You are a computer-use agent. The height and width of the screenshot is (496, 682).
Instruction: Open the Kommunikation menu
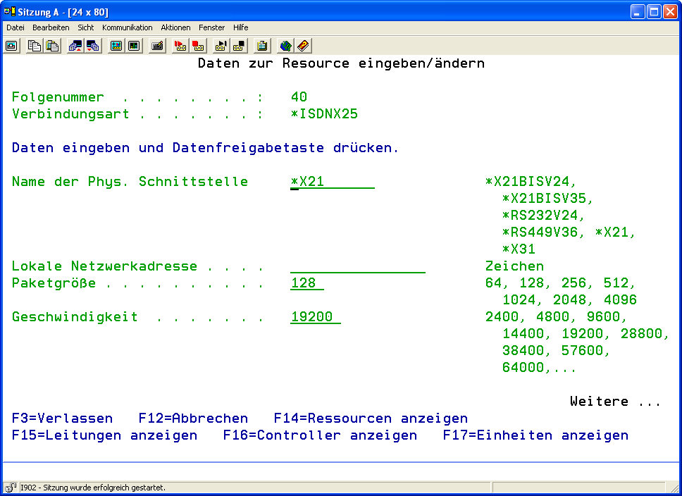pyautogui.click(x=127, y=27)
